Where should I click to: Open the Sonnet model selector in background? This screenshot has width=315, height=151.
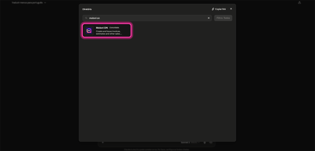coord(190,142)
